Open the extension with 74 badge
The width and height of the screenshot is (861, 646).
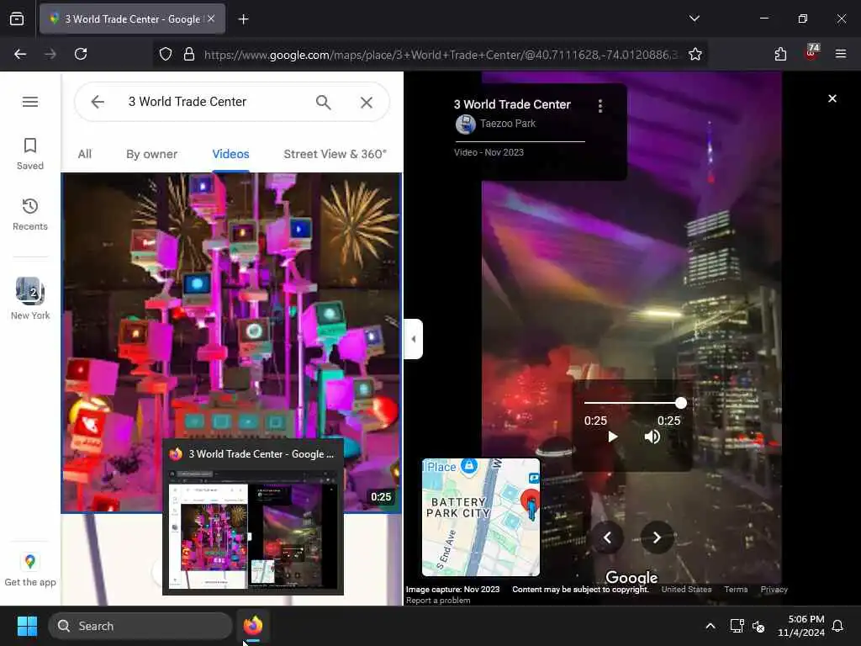[x=811, y=53]
